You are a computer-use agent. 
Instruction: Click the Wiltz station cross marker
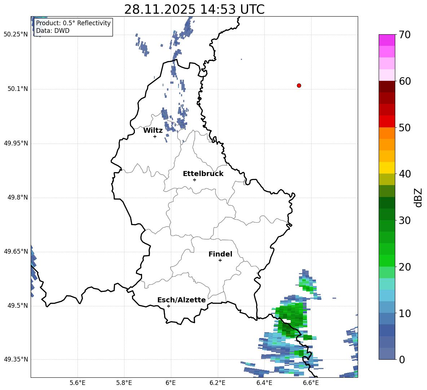[155, 136]
